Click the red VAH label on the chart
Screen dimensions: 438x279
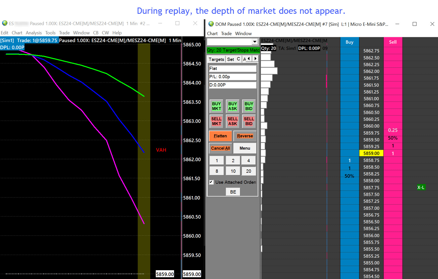coord(161,150)
